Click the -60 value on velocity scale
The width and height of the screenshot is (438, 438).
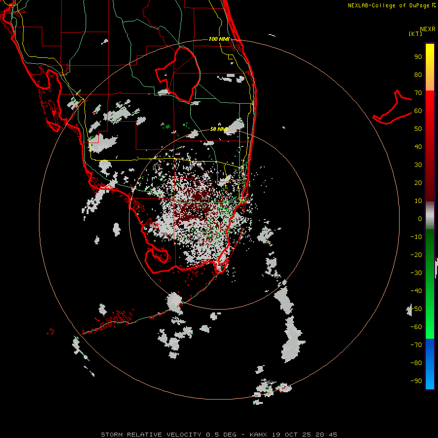[x=416, y=327]
